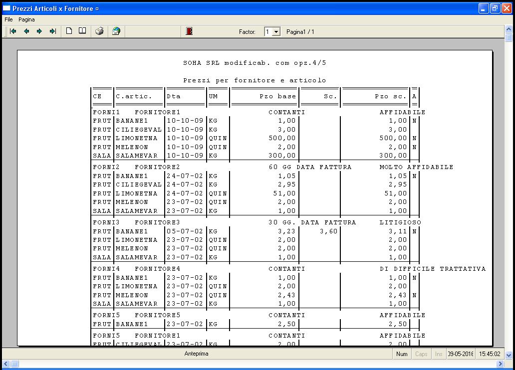
Task: Open the File menu
Action: pos(8,19)
